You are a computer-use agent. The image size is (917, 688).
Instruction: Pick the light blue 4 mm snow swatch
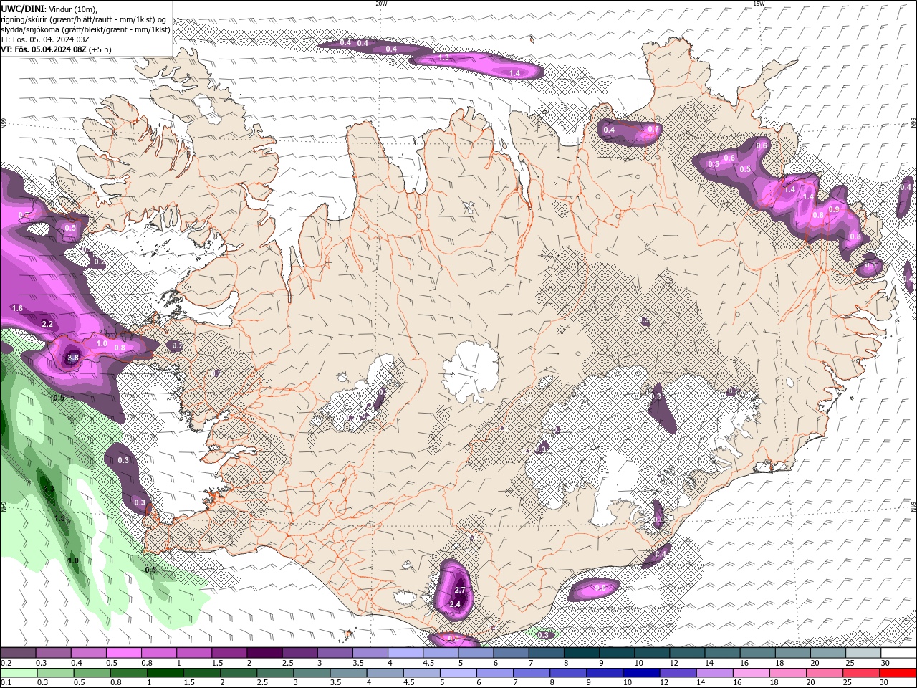coord(405,653)
